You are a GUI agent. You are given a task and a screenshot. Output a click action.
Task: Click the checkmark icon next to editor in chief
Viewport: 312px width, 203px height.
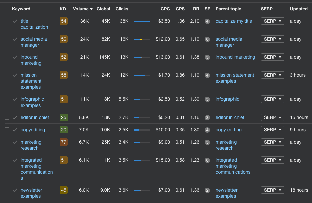(x=15, y=117)
